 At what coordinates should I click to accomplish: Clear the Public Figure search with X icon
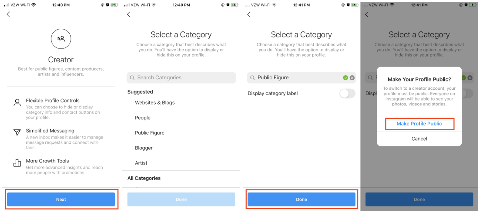[352, 78]
